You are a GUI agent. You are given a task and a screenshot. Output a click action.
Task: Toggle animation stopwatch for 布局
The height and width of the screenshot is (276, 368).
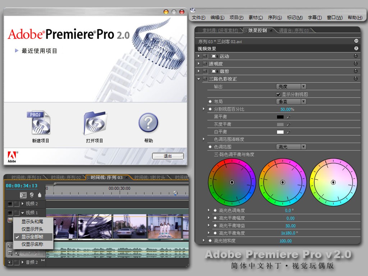click(x=210, y=101)
